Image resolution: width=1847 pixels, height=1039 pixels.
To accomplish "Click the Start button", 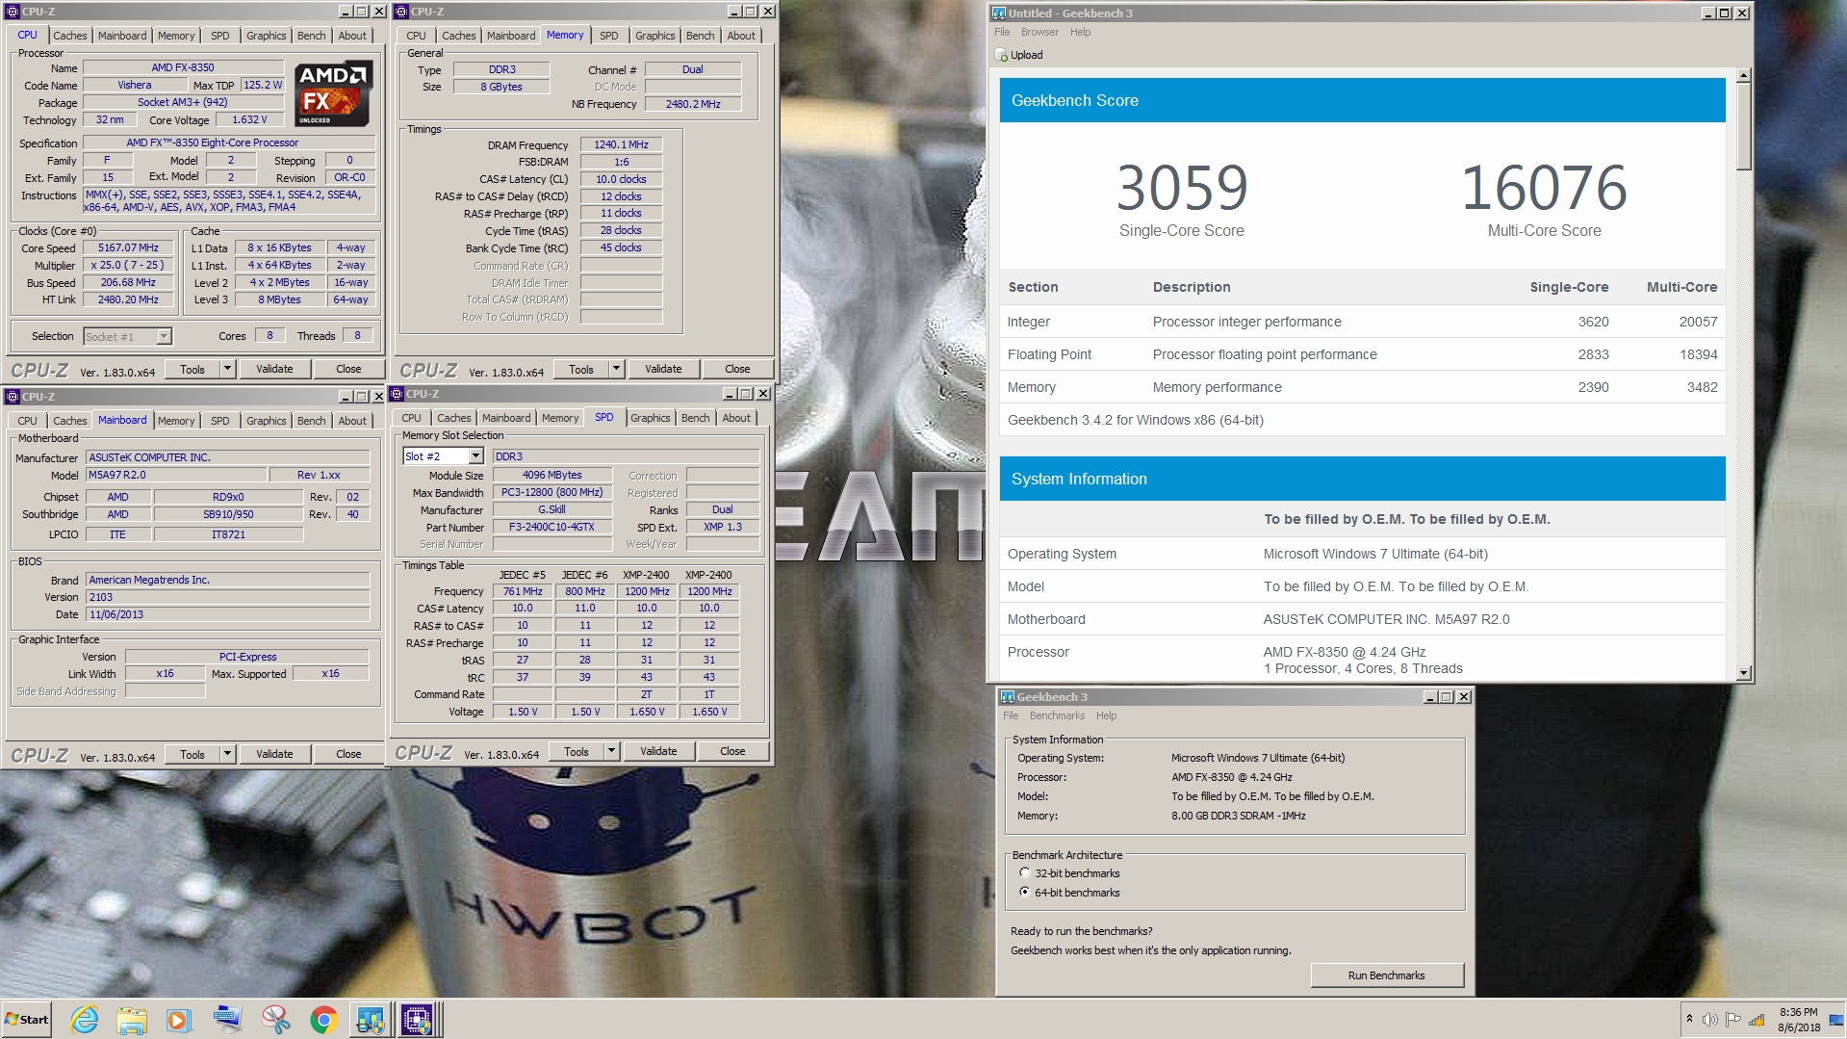I will 27,1020.
